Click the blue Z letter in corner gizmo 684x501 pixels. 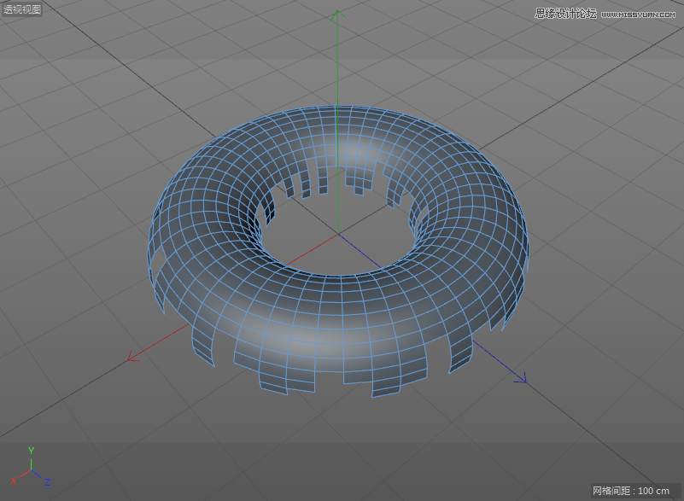click(47, 483)
